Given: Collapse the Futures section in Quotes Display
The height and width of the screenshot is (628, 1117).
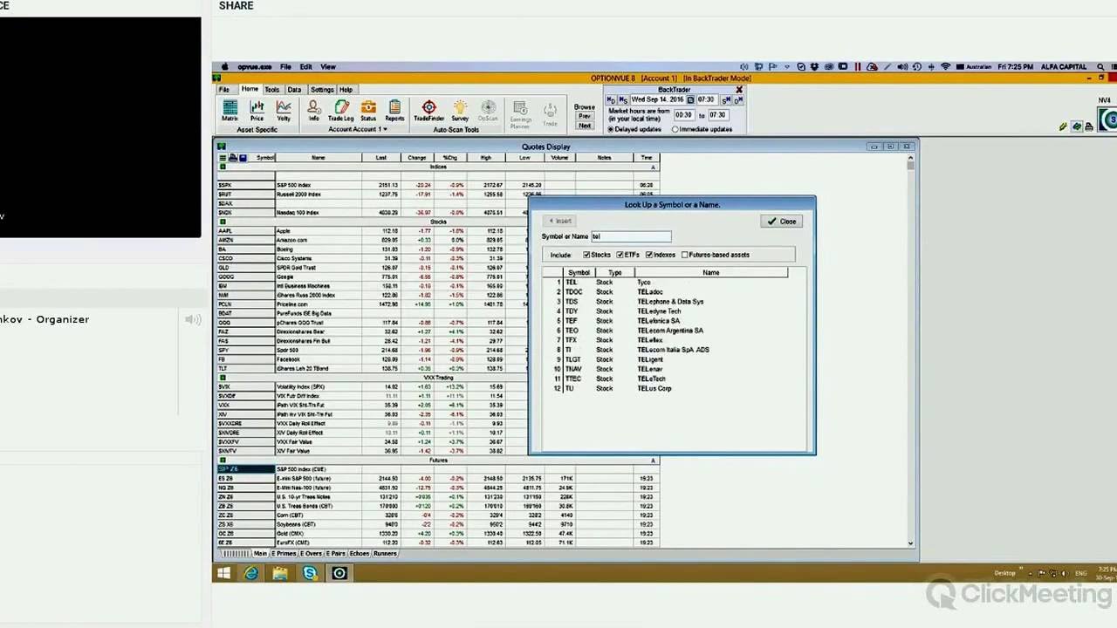Looking at the screenshot, I should click(x=223, y=461).
